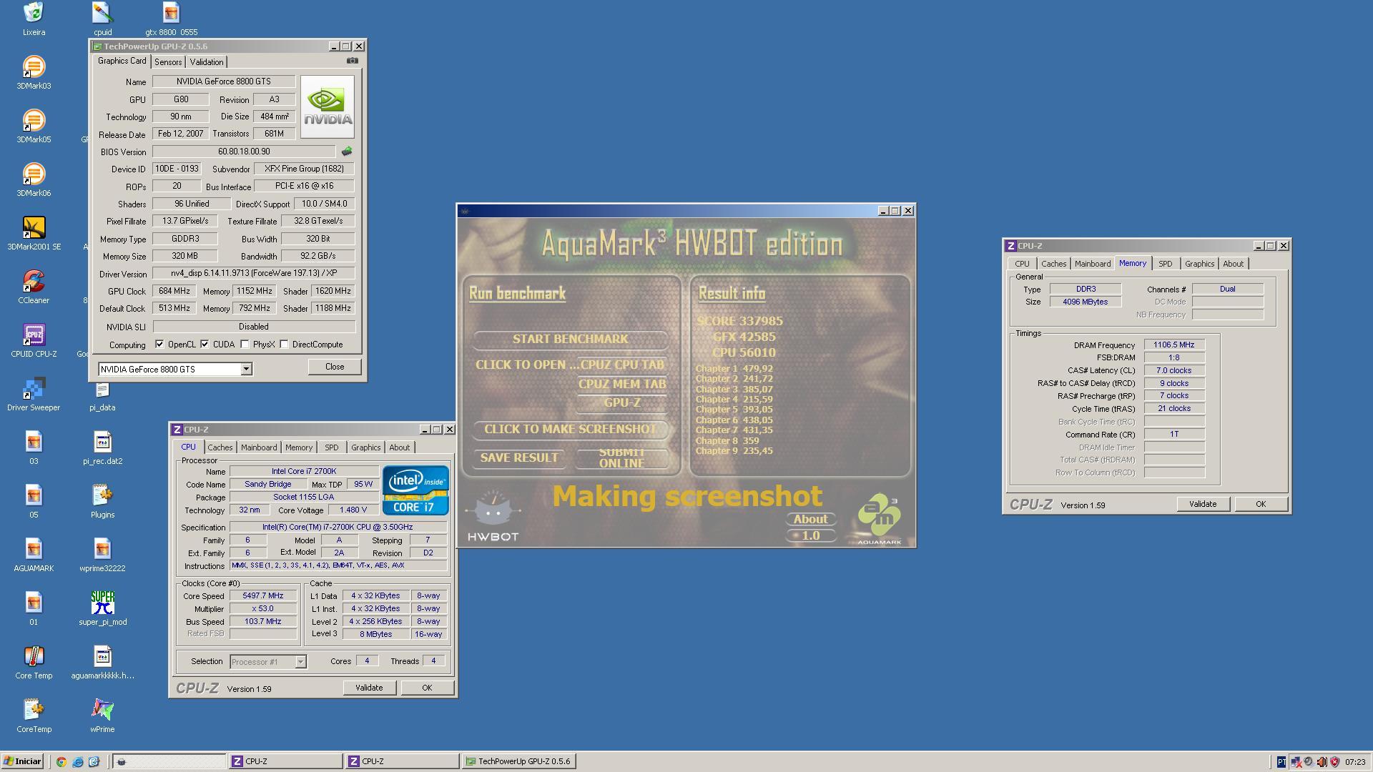Expand the NVIDIA GeForce 8800 GTS dropdown
This screenshot has height=772, width=1373.
point(246,369)
